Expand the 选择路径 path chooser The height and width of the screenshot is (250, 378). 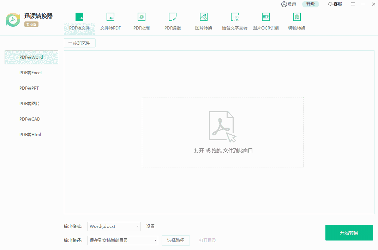coord(175,241)
